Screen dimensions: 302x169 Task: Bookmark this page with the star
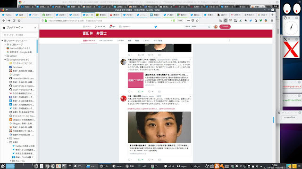point(197,21)
